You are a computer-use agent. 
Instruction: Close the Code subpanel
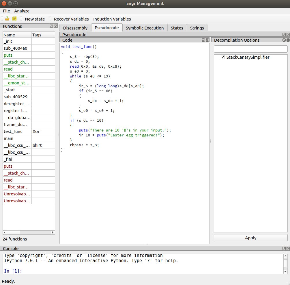pos(207,40)
